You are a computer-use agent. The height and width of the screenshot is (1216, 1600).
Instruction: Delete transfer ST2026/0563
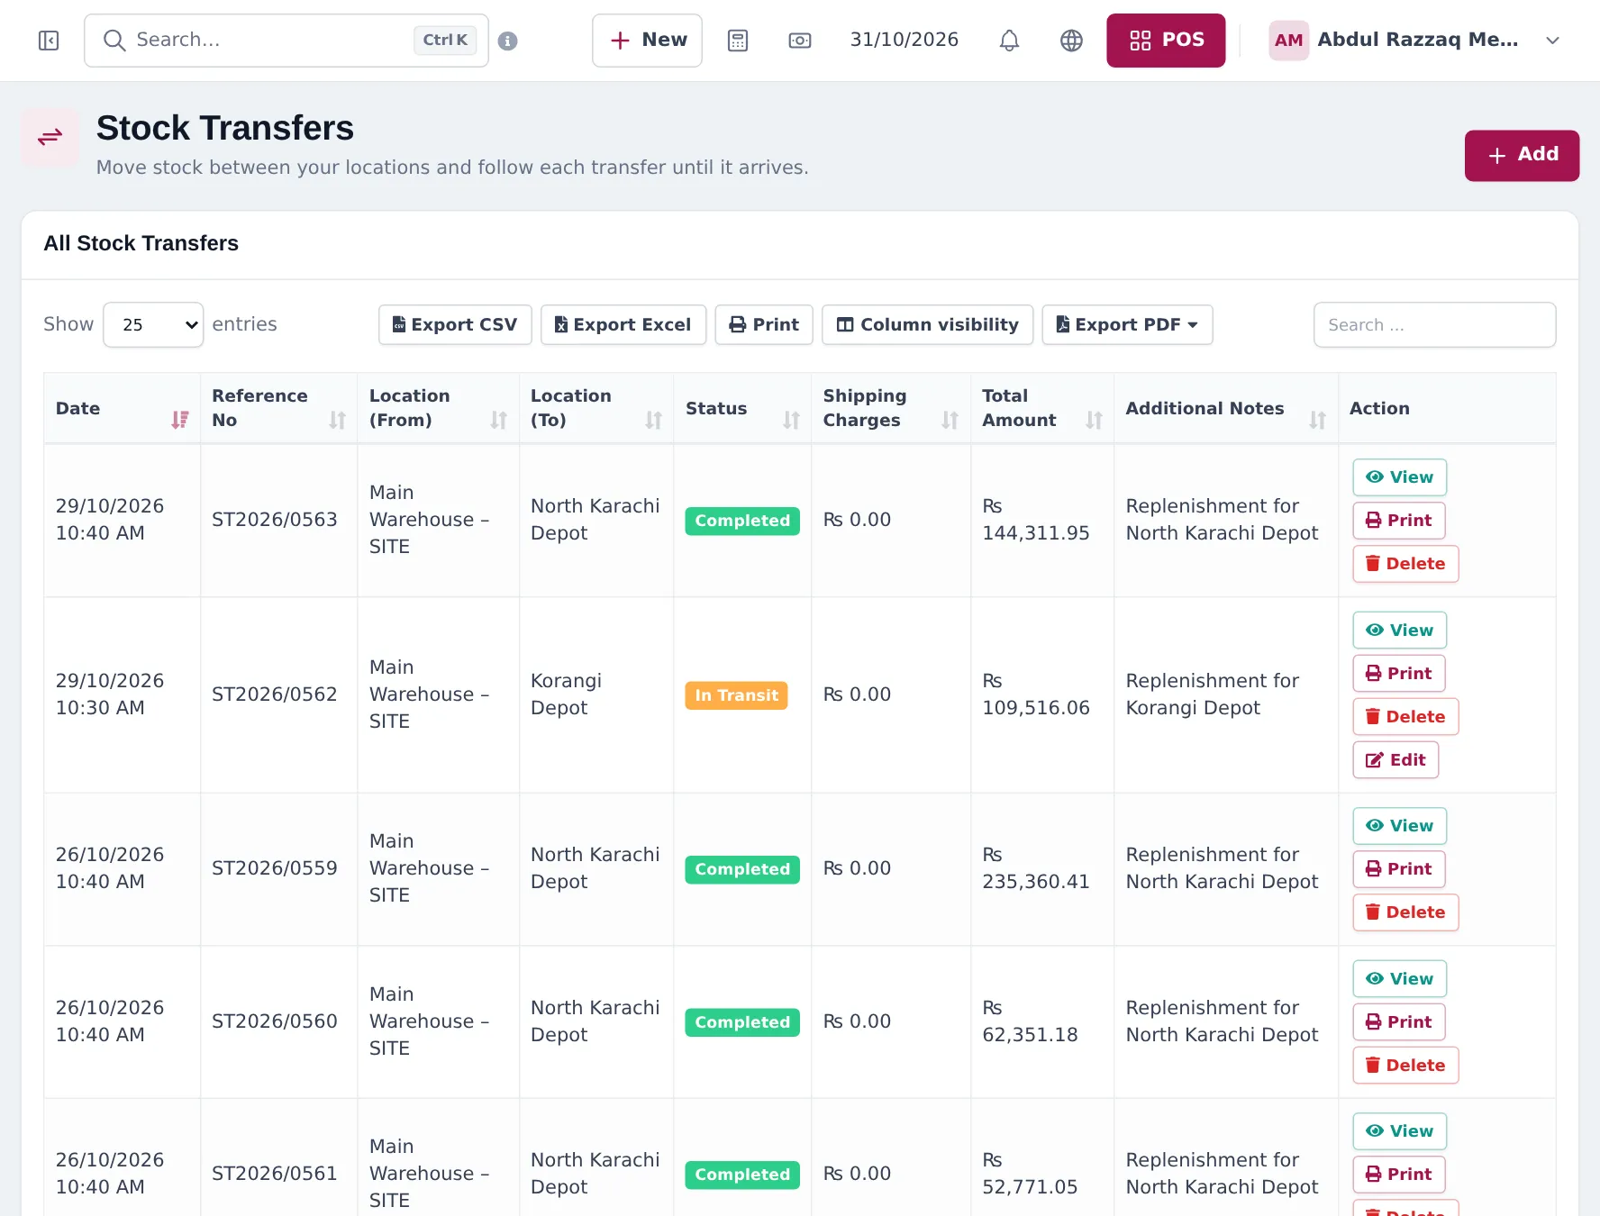tap(1405, 564)
